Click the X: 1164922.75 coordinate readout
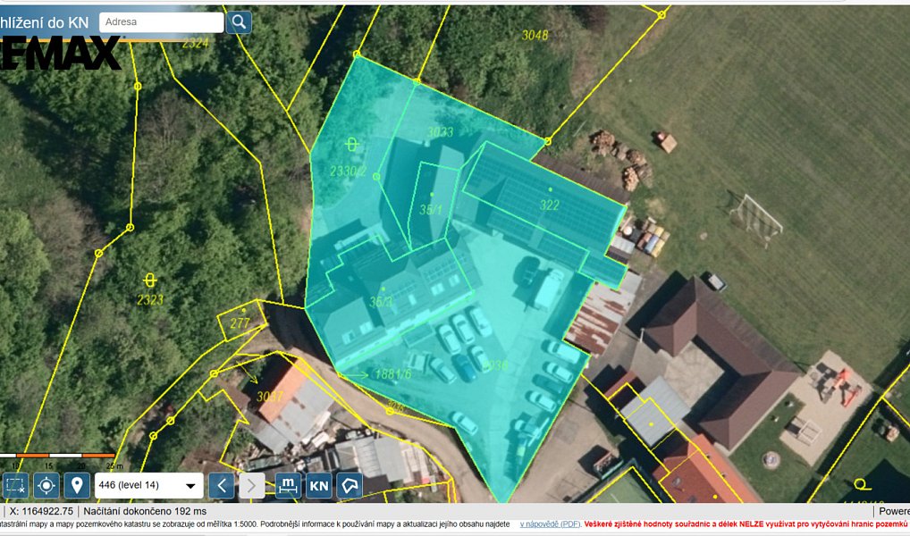This screenshot has width=910, height=536. tap(41, 511)
